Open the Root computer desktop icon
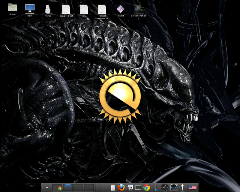Screen dimensions: 240x192 click(30, 9)
